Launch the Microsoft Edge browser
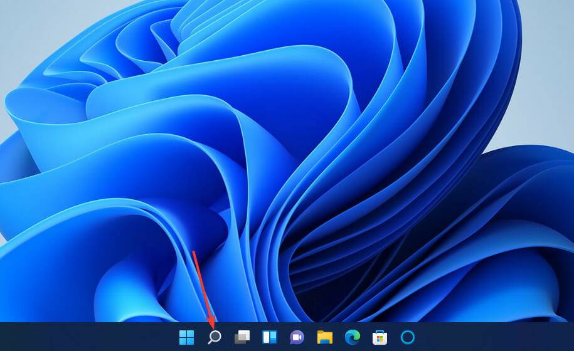574x351 pixels. (352, 337)
